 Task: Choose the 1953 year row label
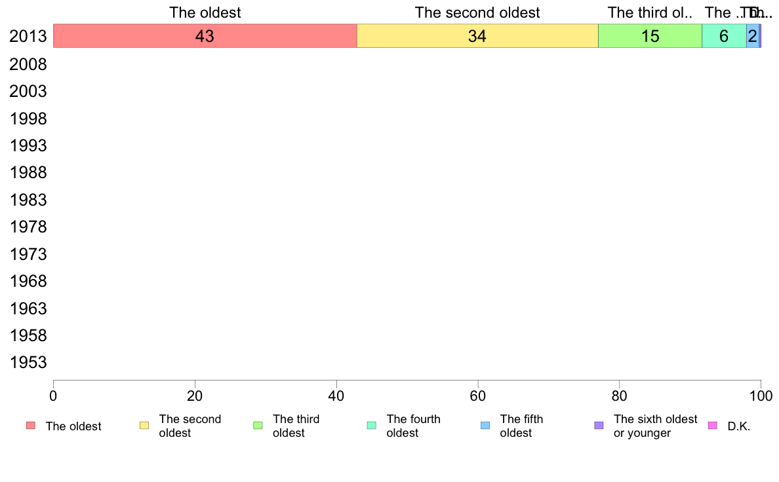(x=28, y=362)
